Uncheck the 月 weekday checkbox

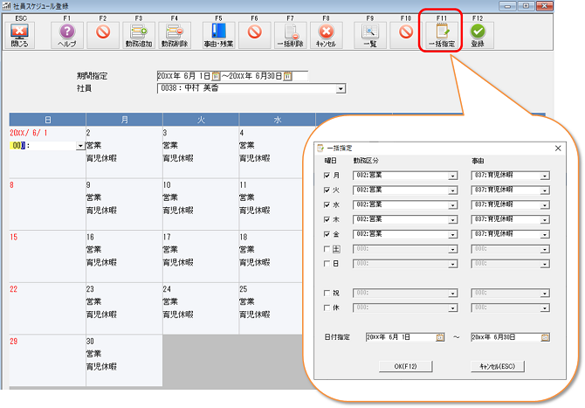click(327, 175)
